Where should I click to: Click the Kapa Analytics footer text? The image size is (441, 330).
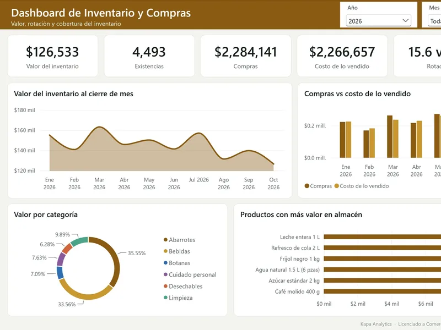click(x=376, y=324)
